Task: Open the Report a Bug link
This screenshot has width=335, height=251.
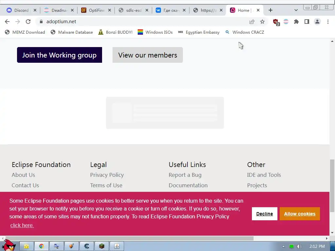Action: coord(185,175)
